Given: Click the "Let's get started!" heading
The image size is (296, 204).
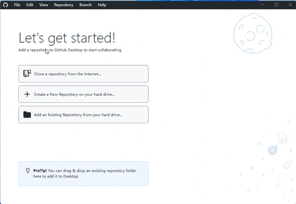Looking at the screenshot, I should click(67, 38).
